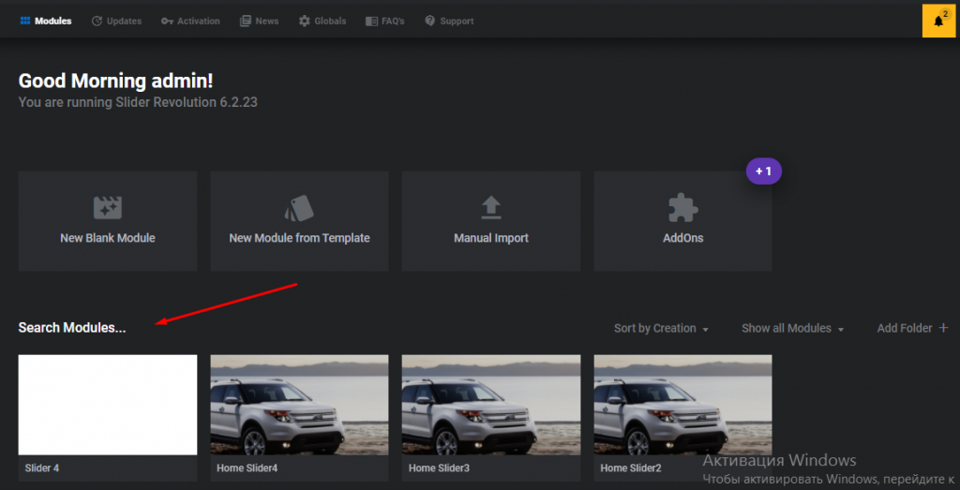This screenshot has width=960, height=490.
Task: Click the purple +1 AddOns badge
Action: click(763, 171)
